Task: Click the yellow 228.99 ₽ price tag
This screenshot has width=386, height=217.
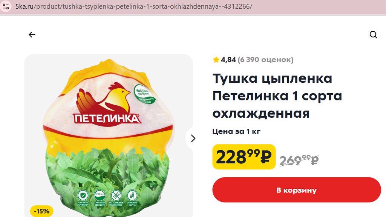Action: (x=244, y=157)
